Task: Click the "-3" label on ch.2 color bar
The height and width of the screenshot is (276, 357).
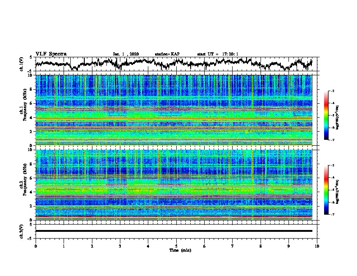Action: [x=333, y=166]
